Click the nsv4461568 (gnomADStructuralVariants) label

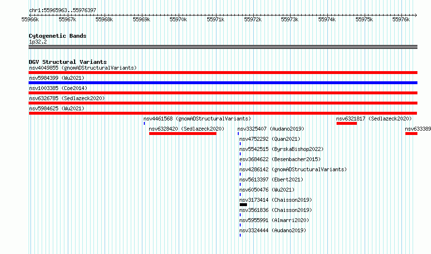[197, 119]
